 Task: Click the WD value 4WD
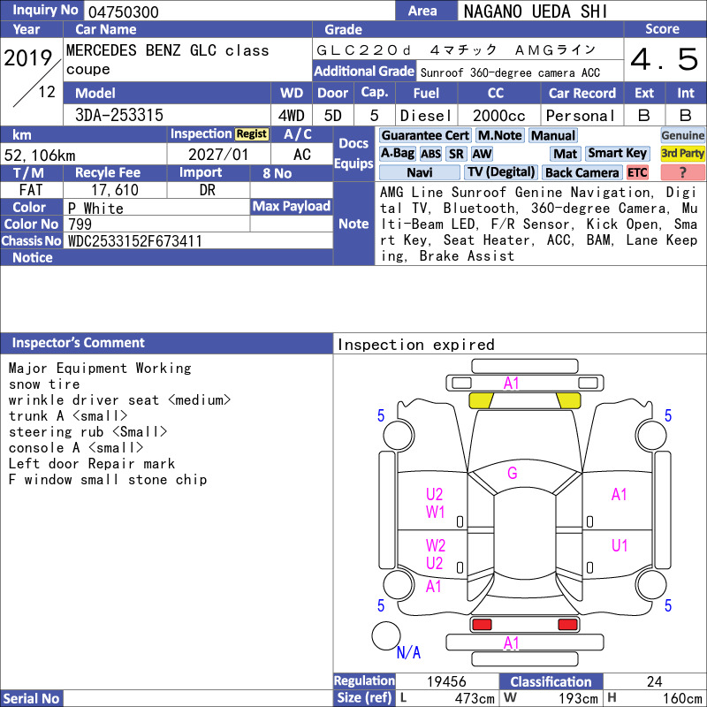click(291, 116)
